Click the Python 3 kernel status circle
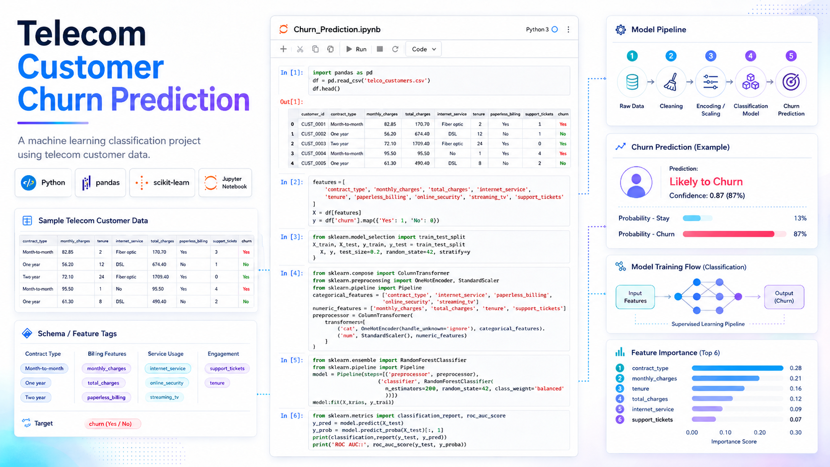The height and width of the screenshot is (467, 830). click(555, 30)
